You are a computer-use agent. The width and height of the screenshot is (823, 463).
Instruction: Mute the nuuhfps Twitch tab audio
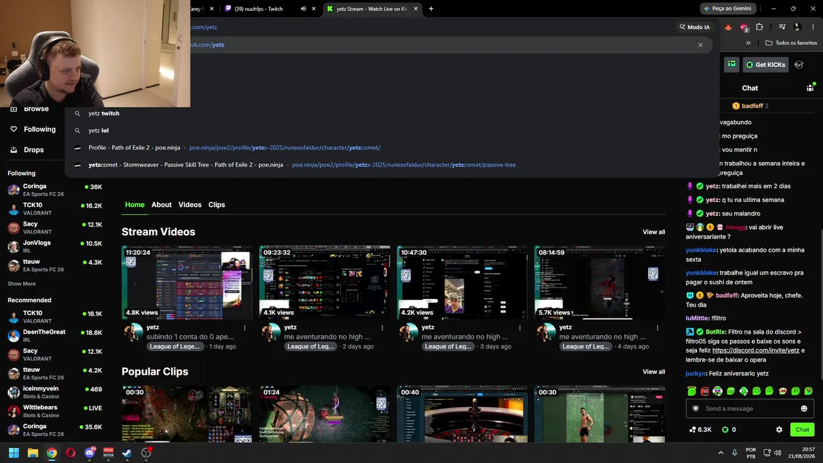click(x=303, y=9)
